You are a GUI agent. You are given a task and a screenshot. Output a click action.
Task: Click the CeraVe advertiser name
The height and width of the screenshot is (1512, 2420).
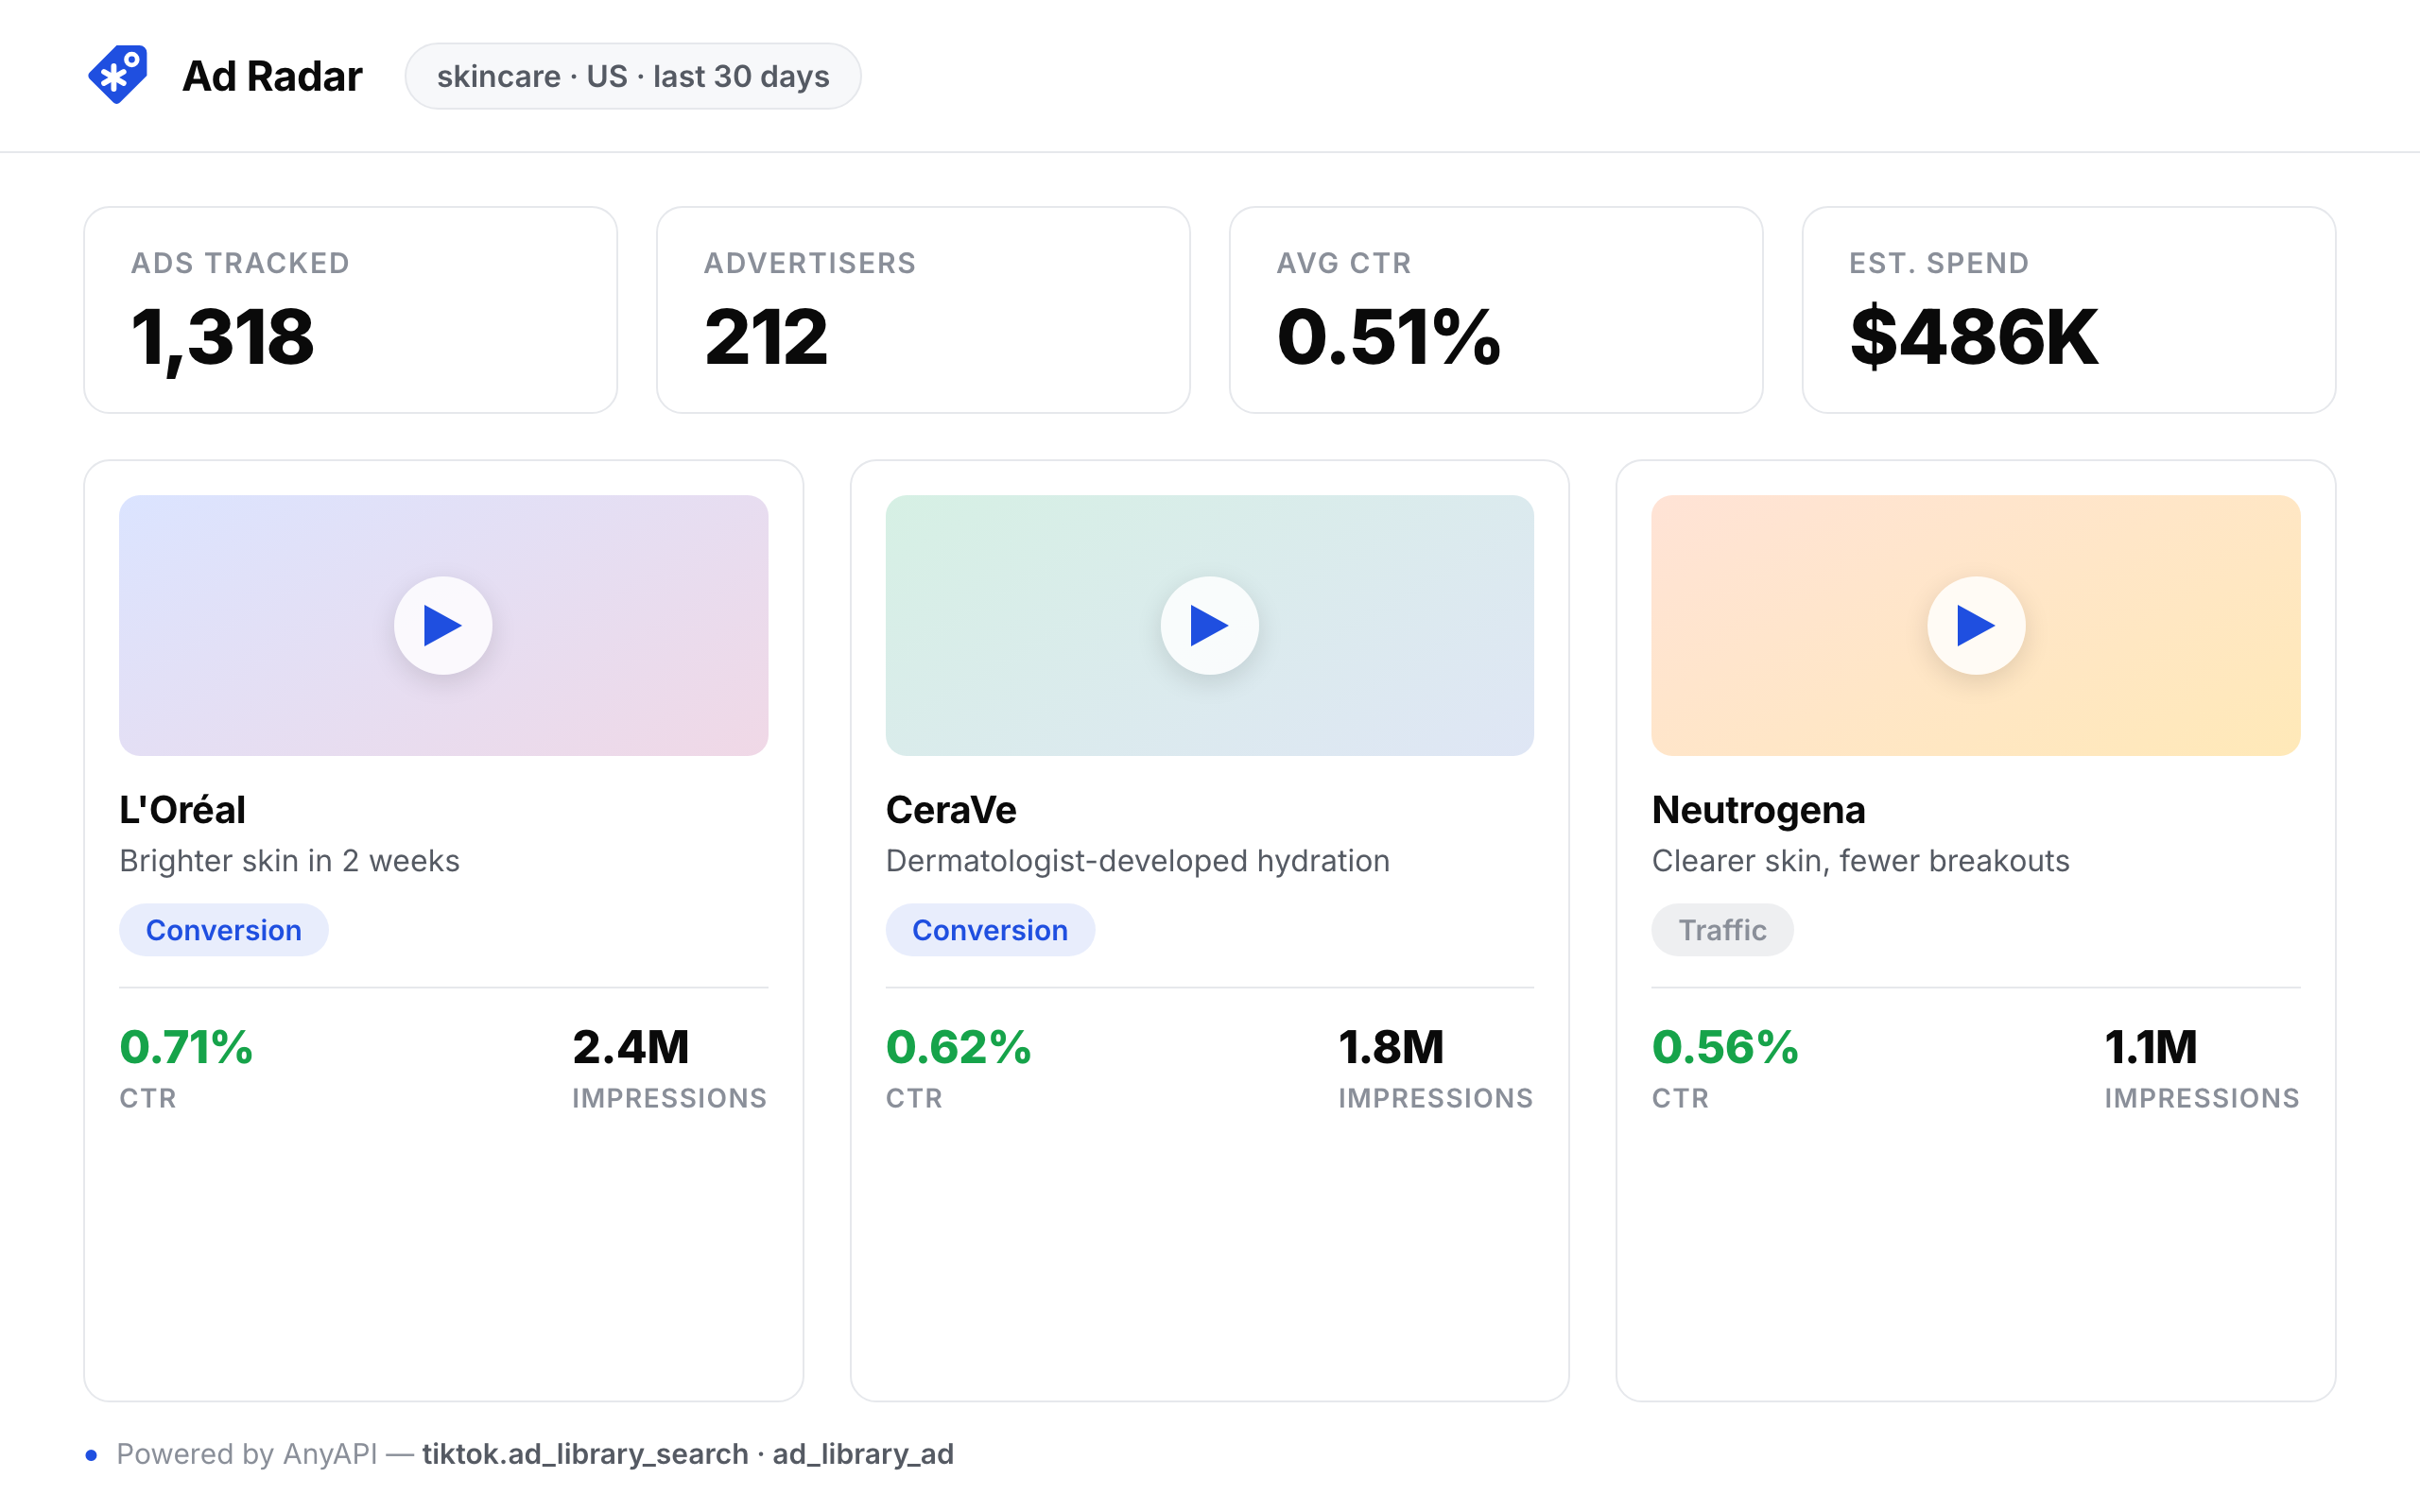click(951, 810)
